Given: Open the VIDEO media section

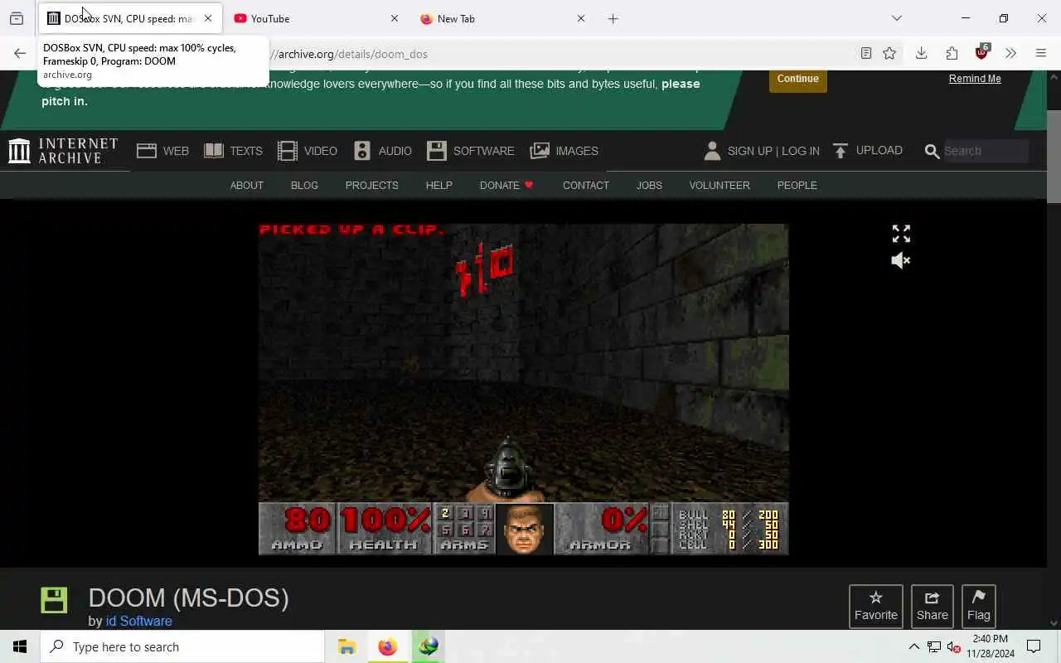Looking at the screenshot, I should pyautogui.click(x=308, y=151).
